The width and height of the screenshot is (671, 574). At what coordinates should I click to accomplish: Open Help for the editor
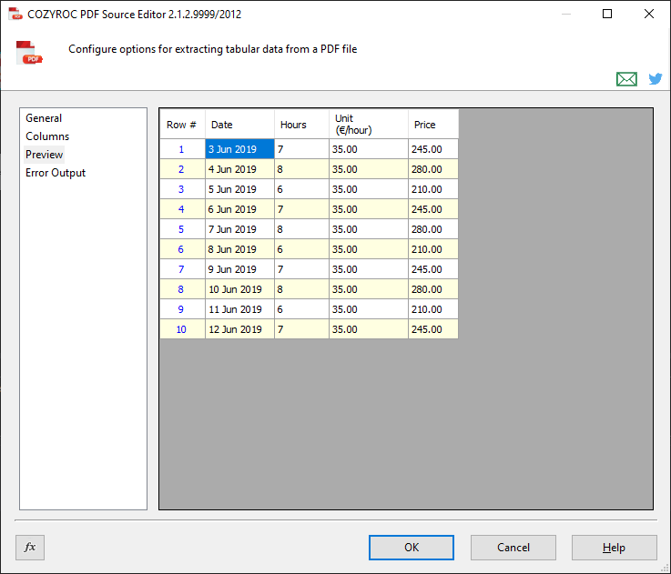coord(614,548)
